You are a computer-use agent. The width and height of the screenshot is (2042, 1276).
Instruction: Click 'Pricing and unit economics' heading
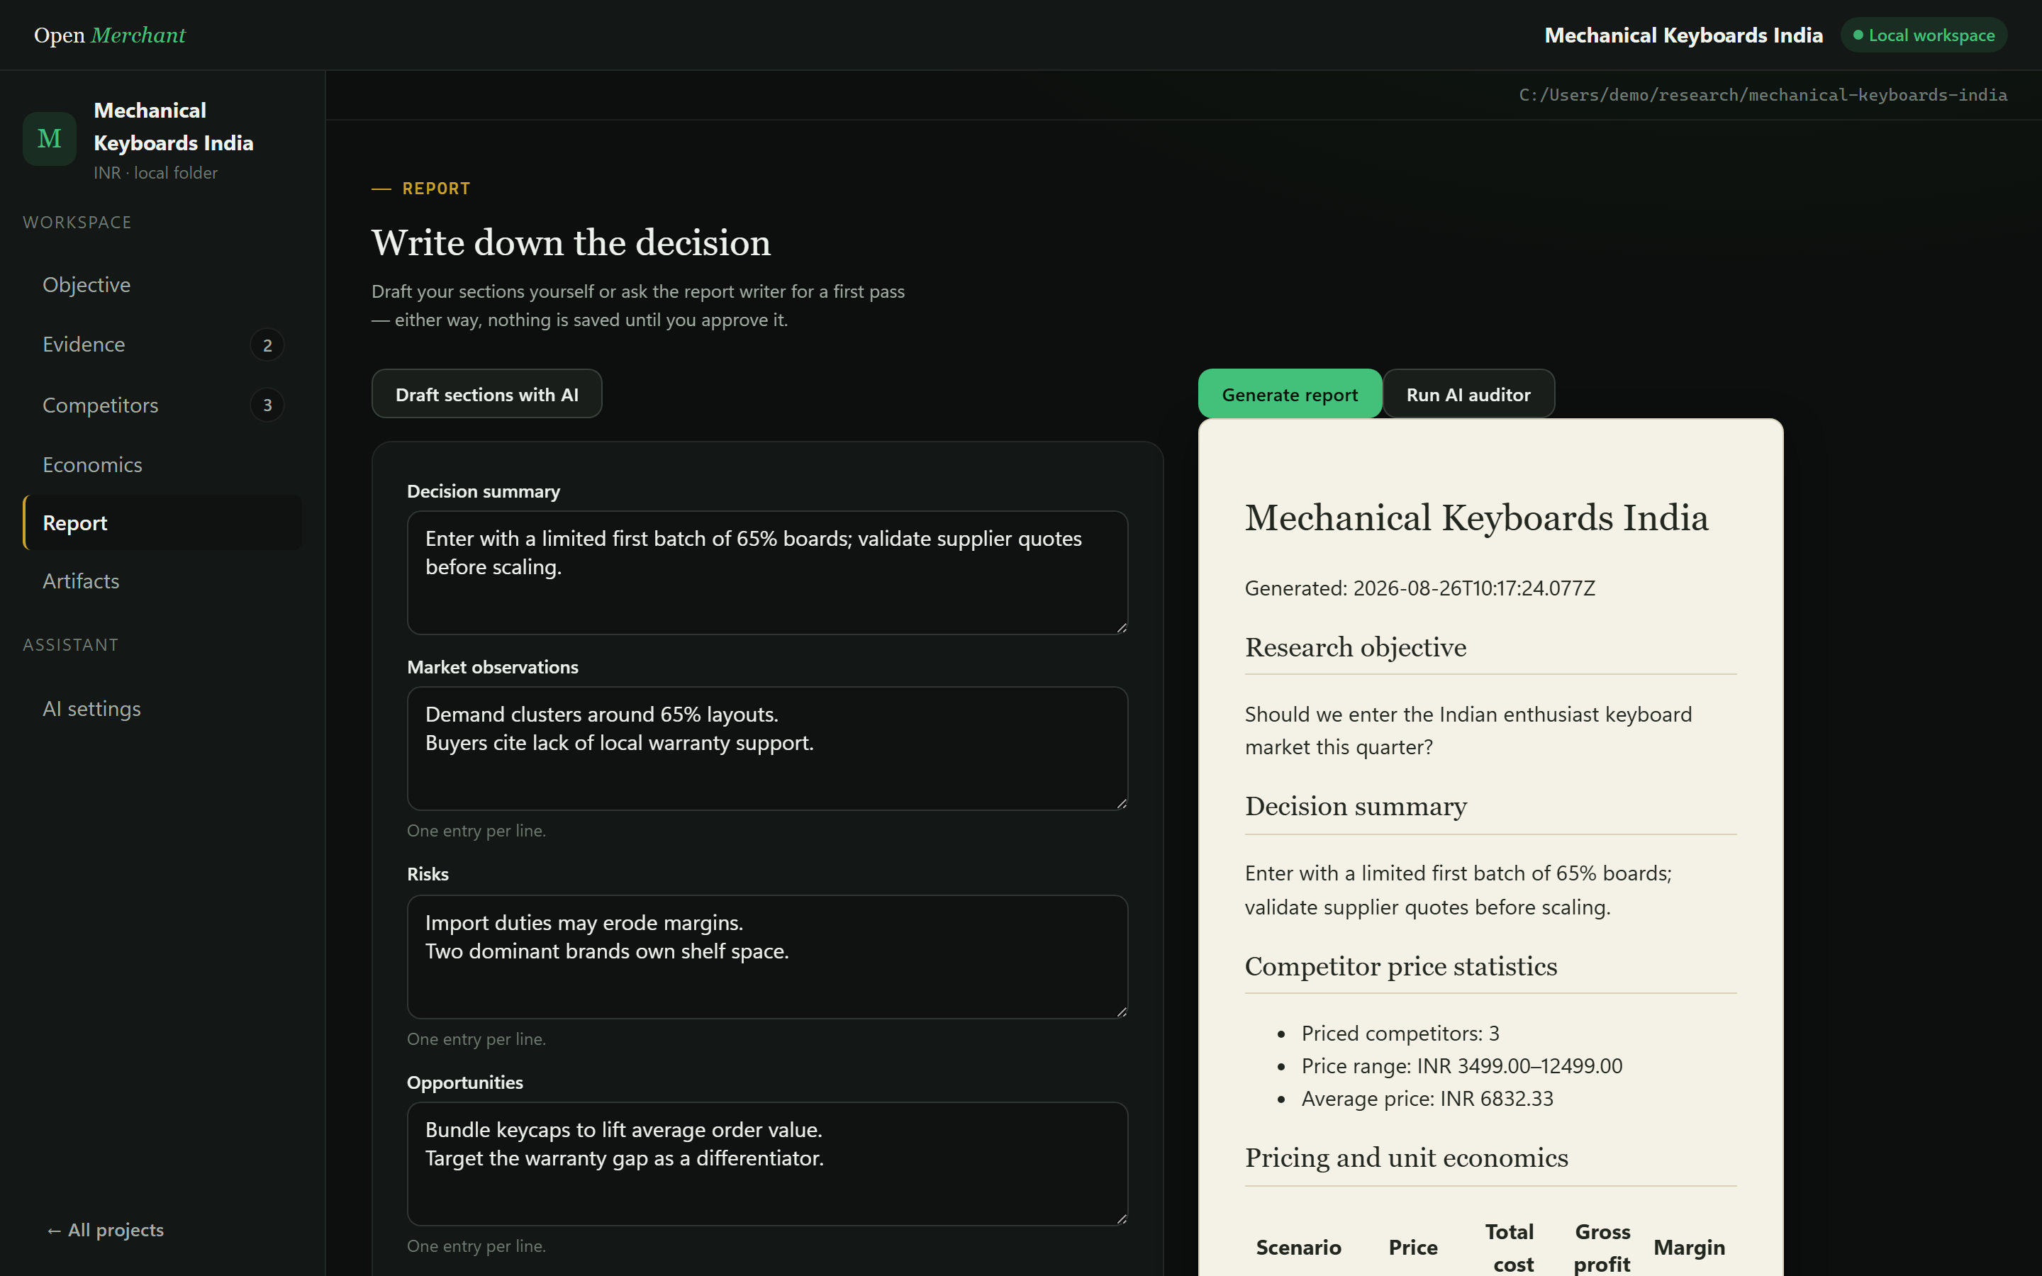coord(1407,1158)
